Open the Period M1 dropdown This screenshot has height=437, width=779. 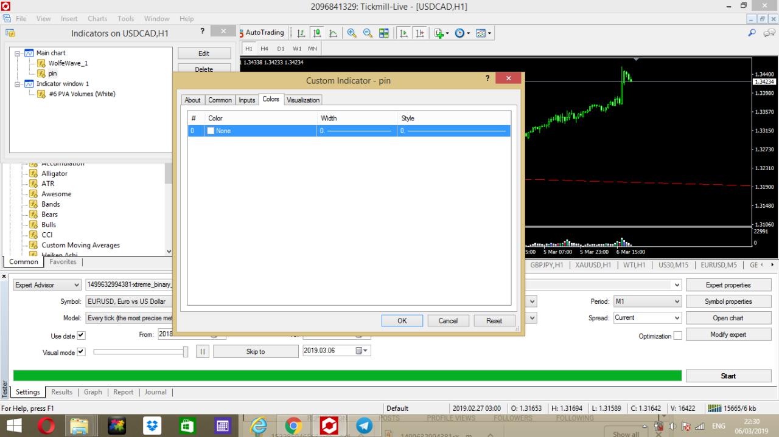click(648, 301)
